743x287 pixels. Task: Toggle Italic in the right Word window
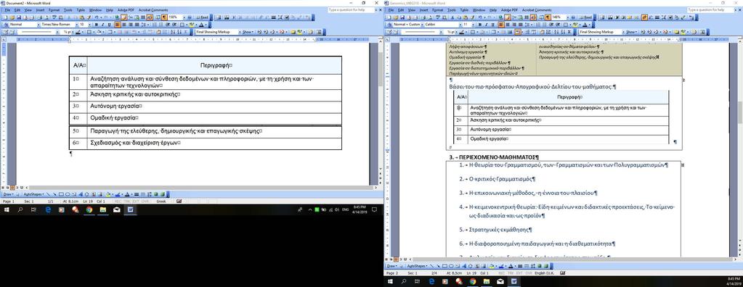click(x=487, y=24)
